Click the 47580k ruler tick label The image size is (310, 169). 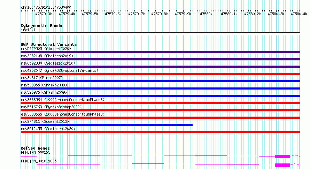206,14
